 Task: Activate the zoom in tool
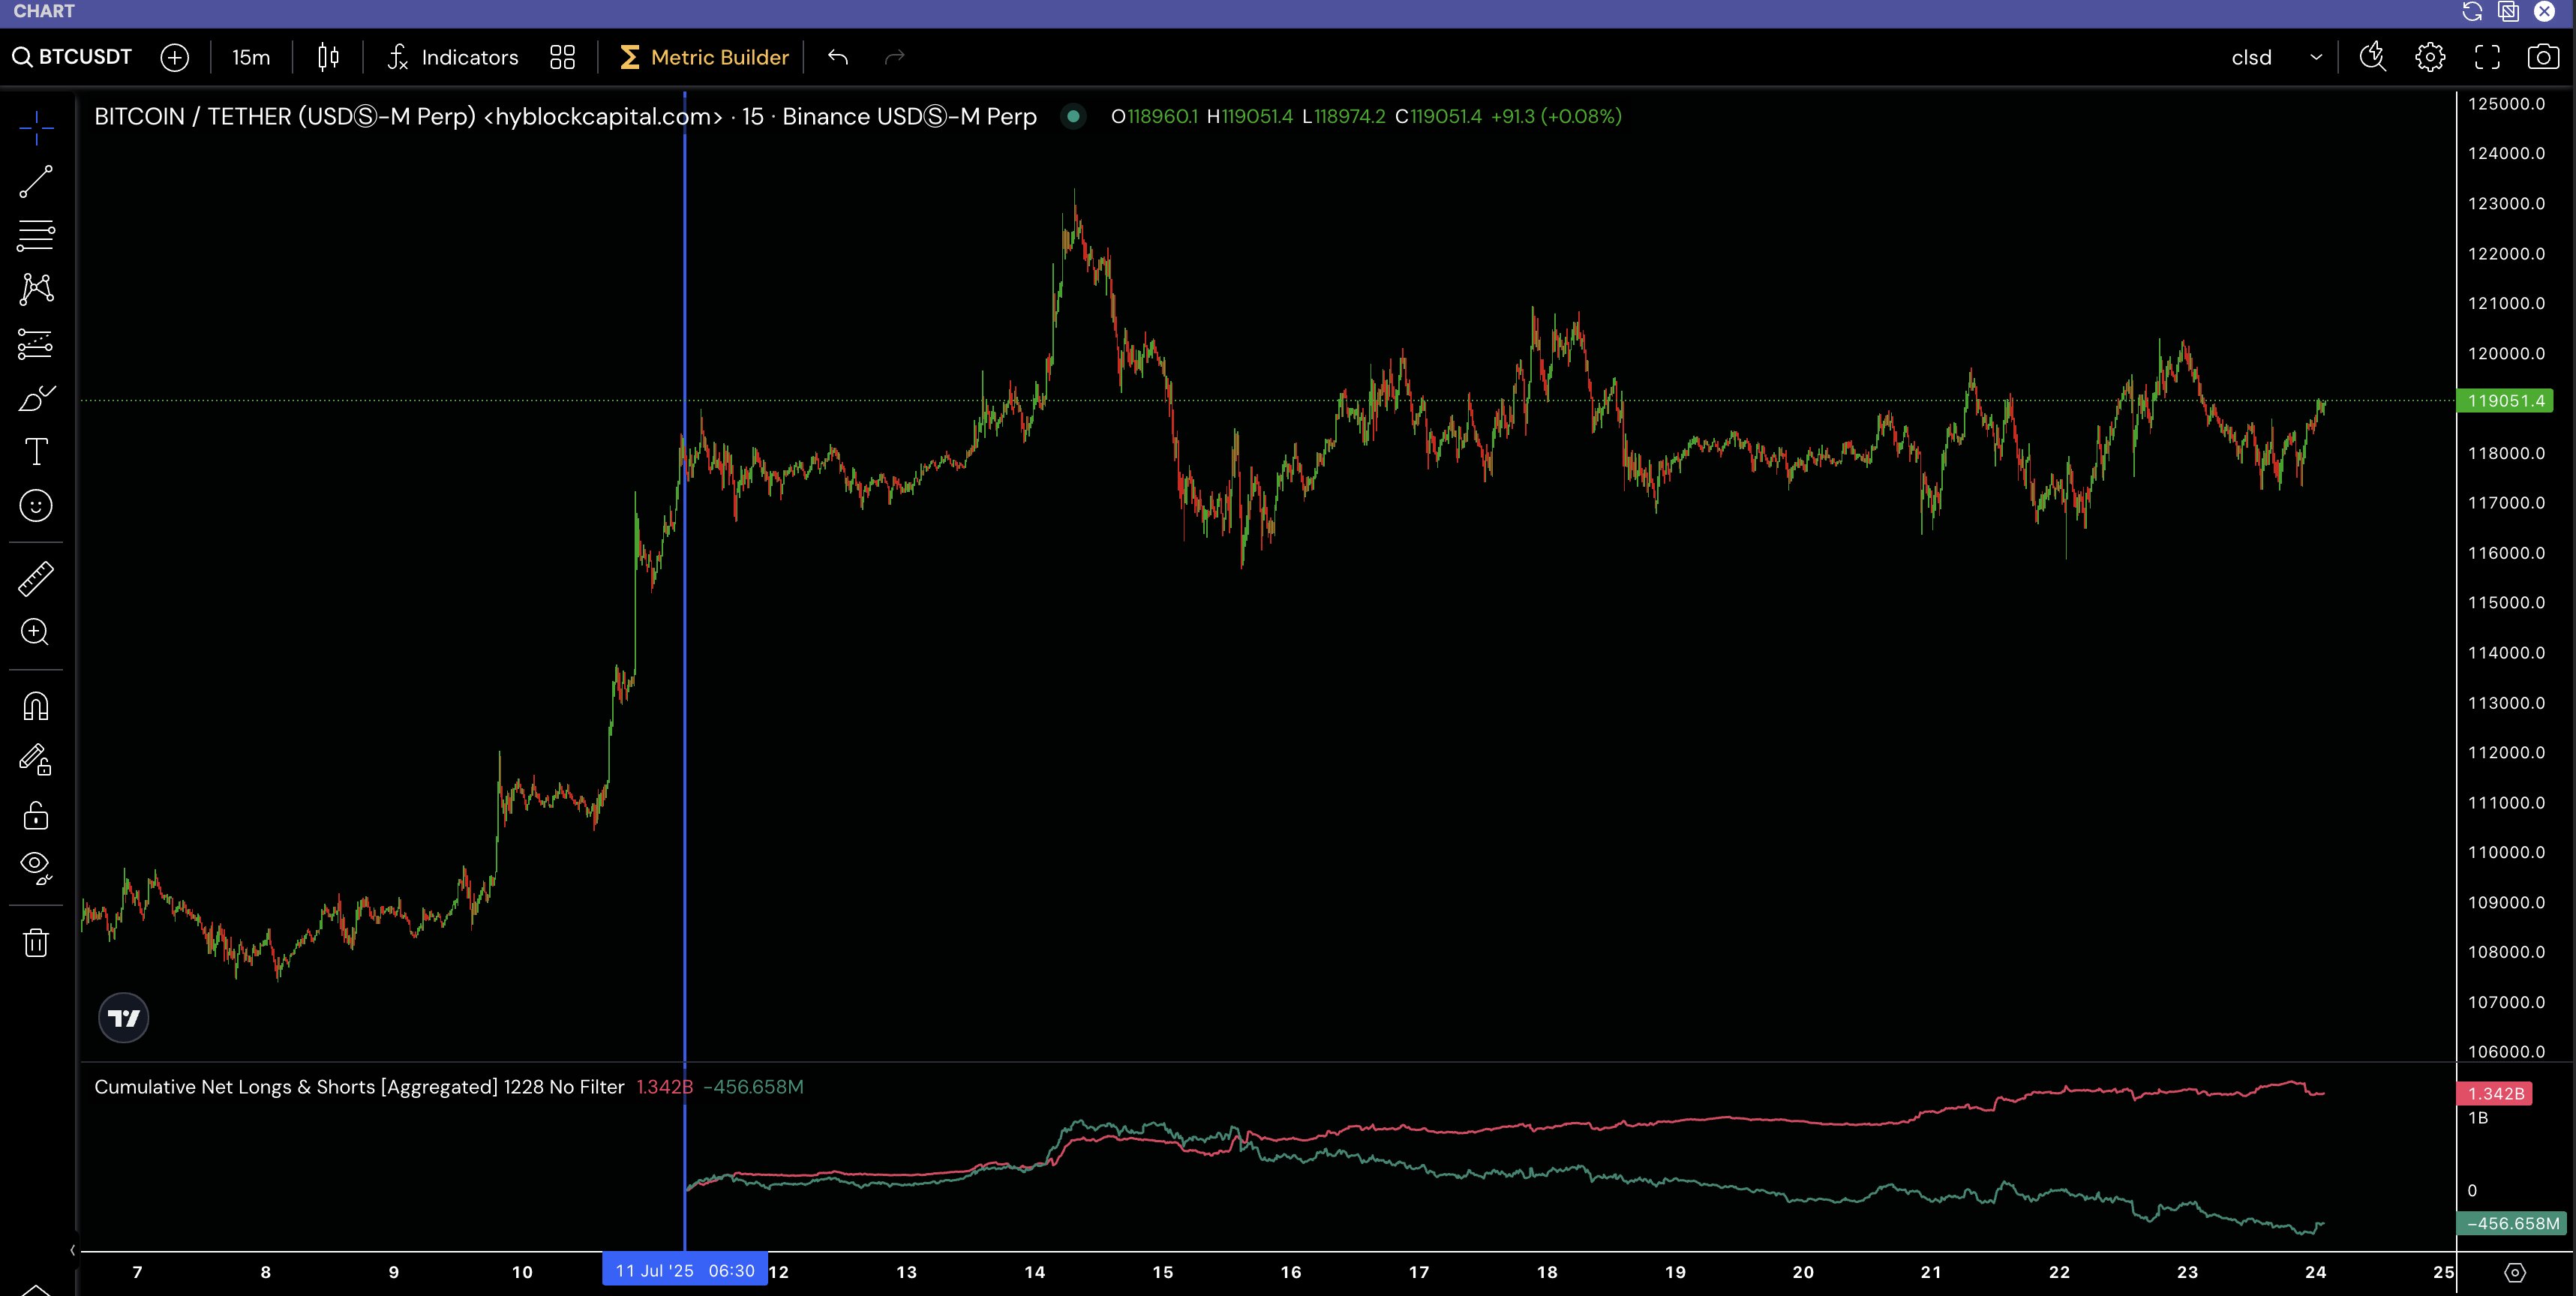point(36,632)
